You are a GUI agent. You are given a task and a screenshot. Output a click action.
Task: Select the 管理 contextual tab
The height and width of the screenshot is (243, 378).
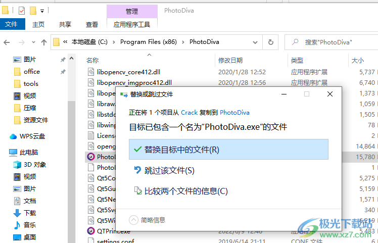[132, 11]
